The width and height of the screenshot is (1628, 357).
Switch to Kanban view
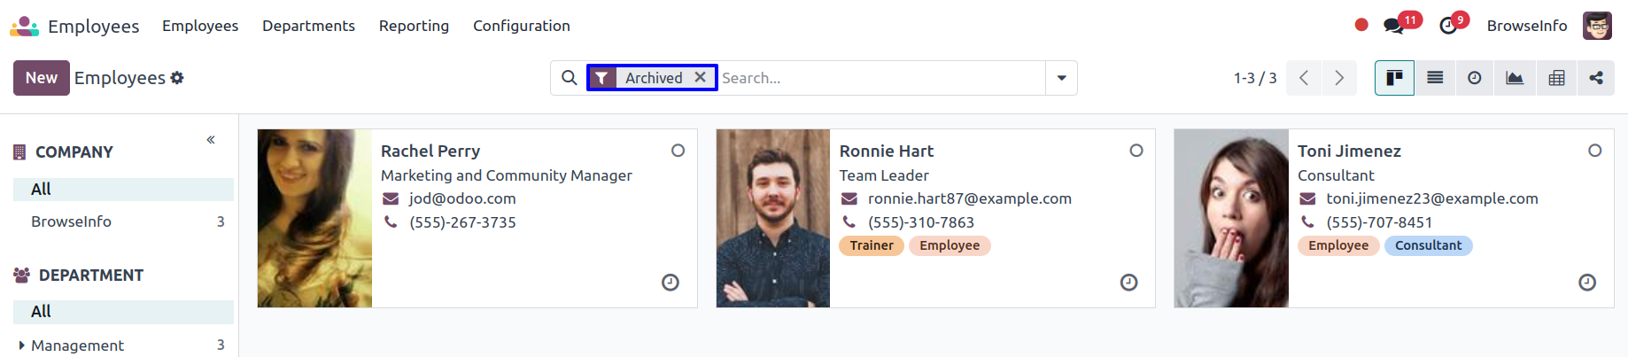[1394, 78]
